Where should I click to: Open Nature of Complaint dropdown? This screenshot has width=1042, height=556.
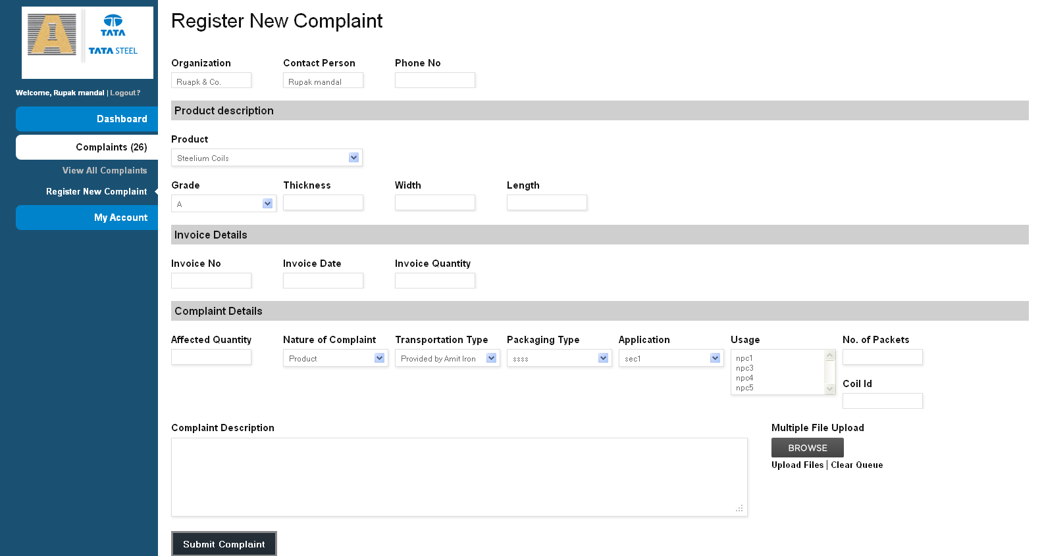point(335,358)
